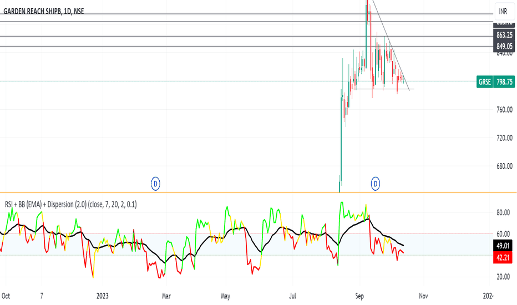
Task: Click the Mar label on time axis
Action: [166, 296]
